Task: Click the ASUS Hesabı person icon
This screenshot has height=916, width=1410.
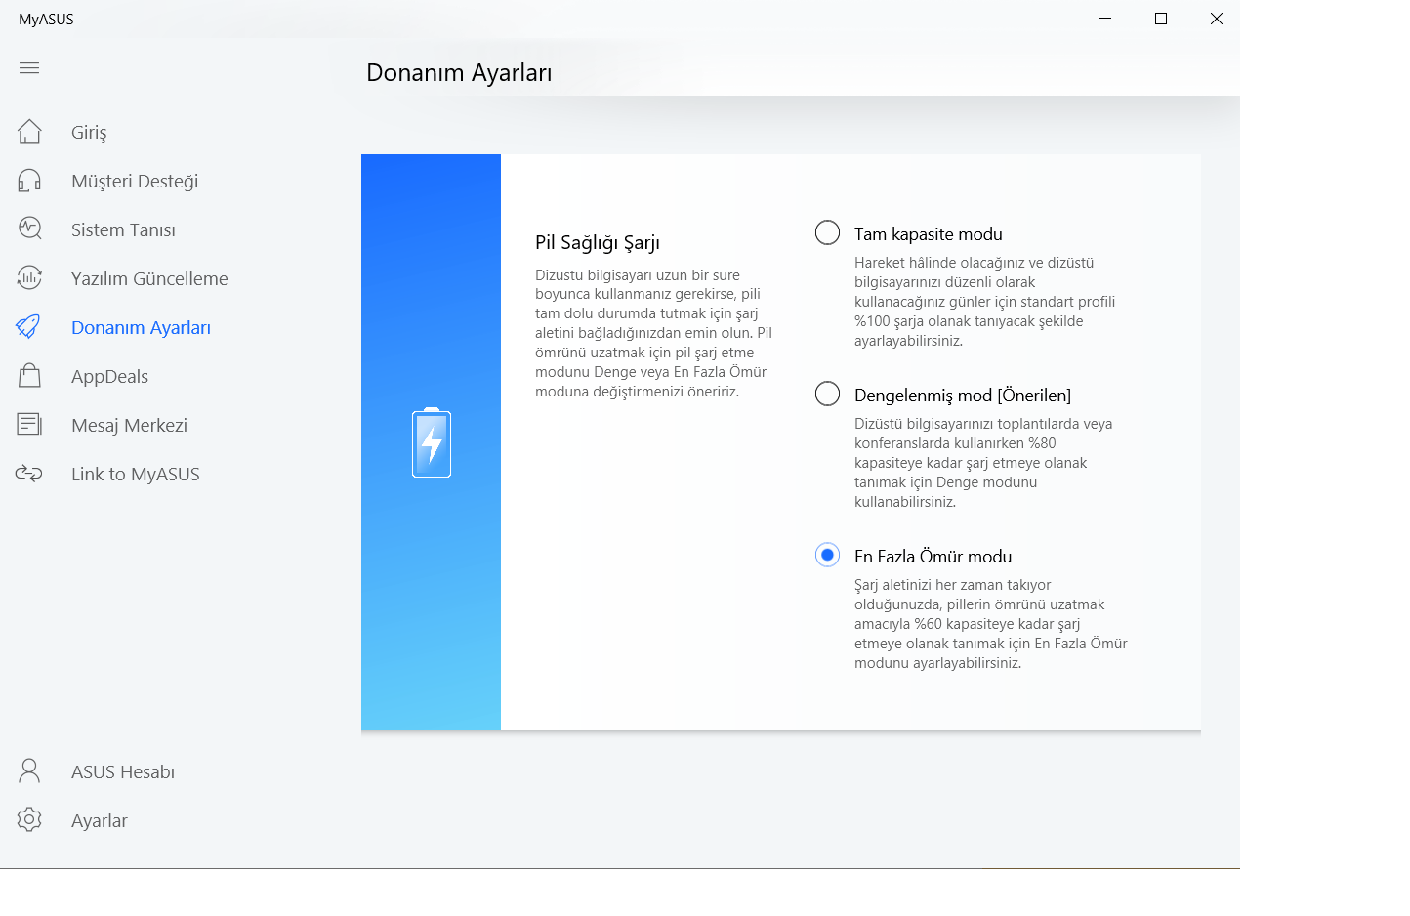Action: tap(29, 770)
